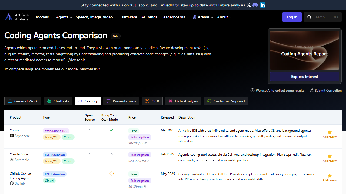The image size is (346, 194).
Task: Click the pencil icon next to Submit Correction
Action: click(311, 90)
